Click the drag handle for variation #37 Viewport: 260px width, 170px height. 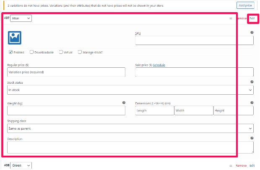230,19
